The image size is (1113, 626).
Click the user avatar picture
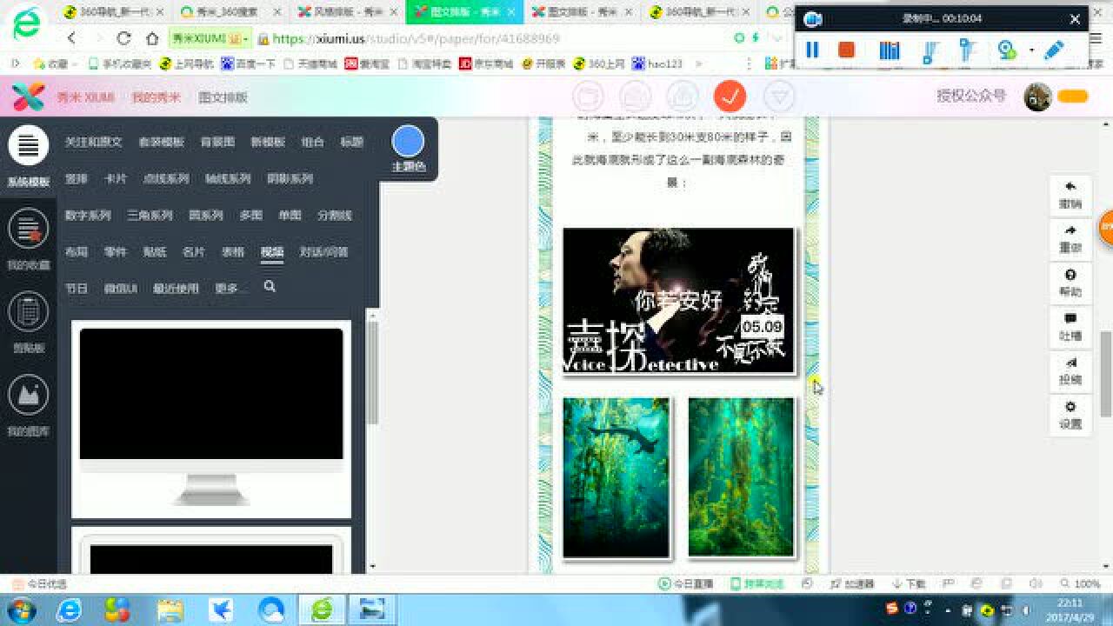coord(1037,97)
